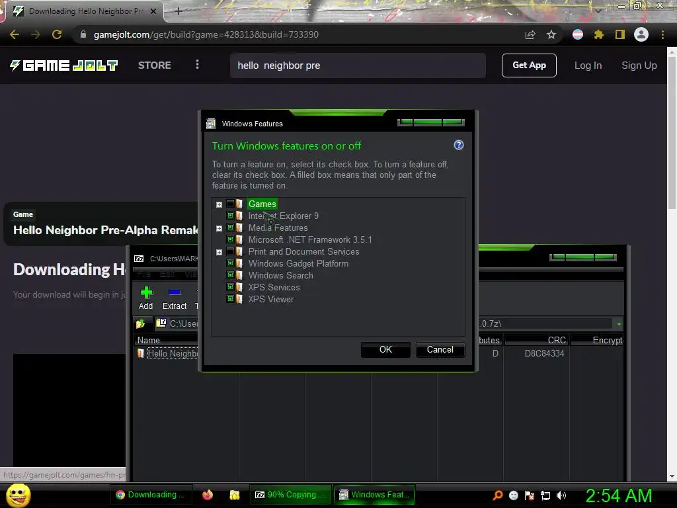
Task: Open Chrome tab search chevron
Action: [598, 11]
